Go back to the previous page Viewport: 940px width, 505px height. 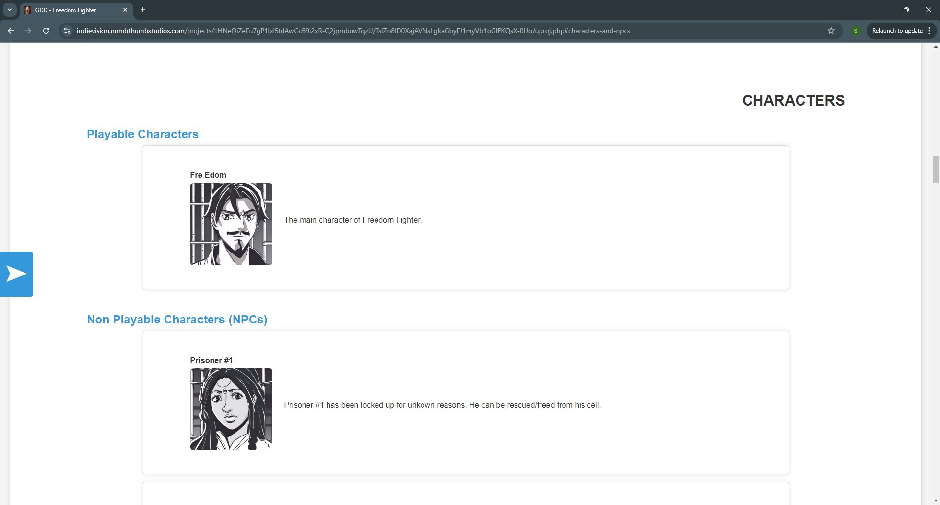click(x=11, y=31)
